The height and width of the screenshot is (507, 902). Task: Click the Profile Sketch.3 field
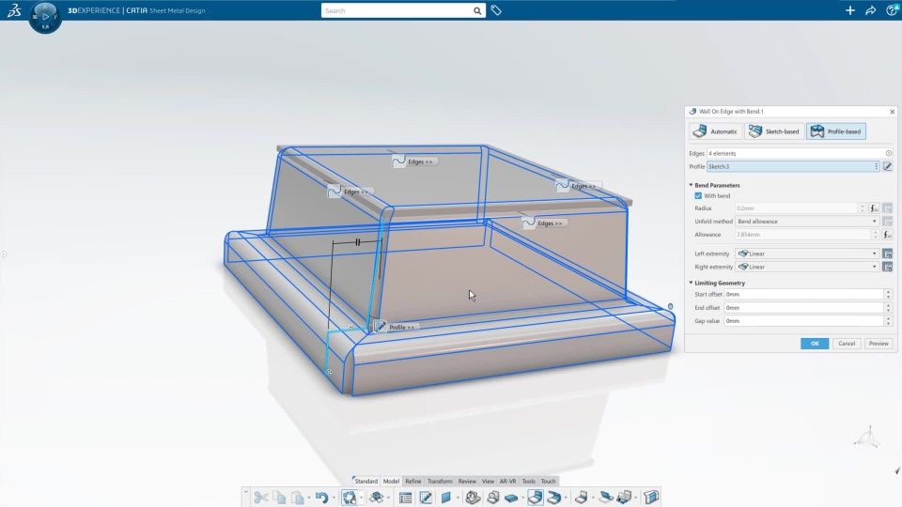point(793,166)
